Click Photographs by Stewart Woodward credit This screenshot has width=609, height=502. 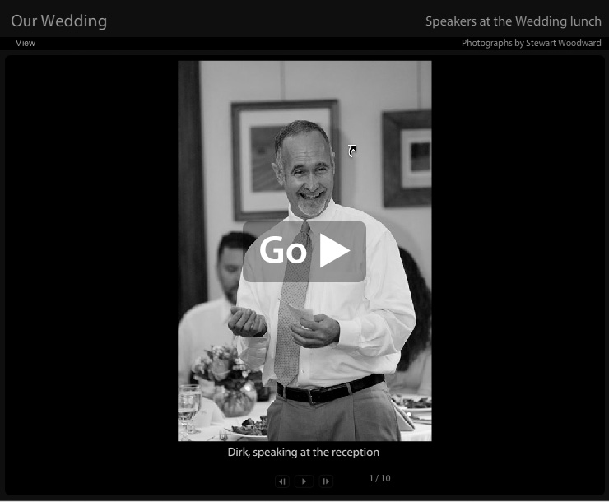coord(531,43)
